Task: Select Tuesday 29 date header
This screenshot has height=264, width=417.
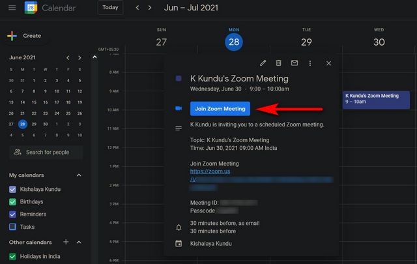Action: click(x=306, y=42)
